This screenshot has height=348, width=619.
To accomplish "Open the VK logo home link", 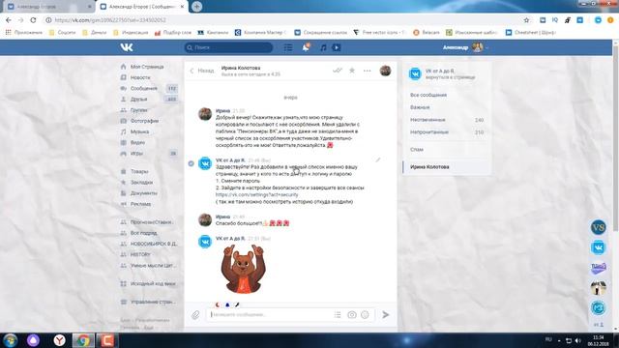I will [x=127, y=47].
